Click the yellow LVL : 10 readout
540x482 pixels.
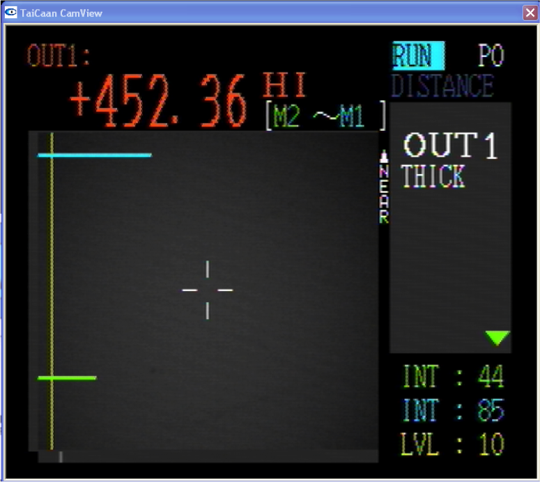(x=453, y=444)
